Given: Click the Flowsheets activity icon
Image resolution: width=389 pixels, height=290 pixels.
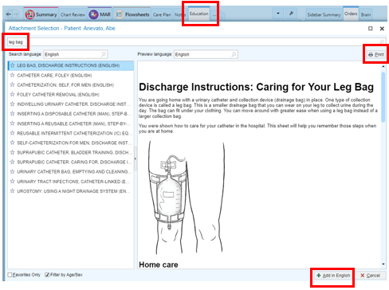Looking at the screenshot, I should tap(120, 14).
